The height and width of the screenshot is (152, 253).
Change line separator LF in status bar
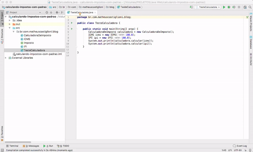(230, 150)
